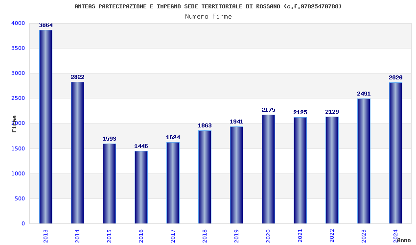Click the 2014 bar in the chart
This screenshot has height=245, width=416.
(x=77, y=153)
